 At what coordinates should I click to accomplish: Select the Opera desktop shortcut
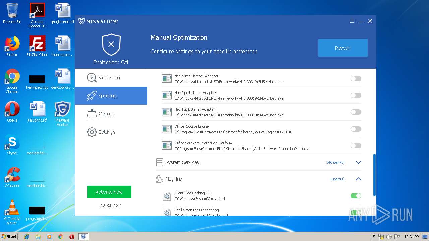(x=12, y=111)
